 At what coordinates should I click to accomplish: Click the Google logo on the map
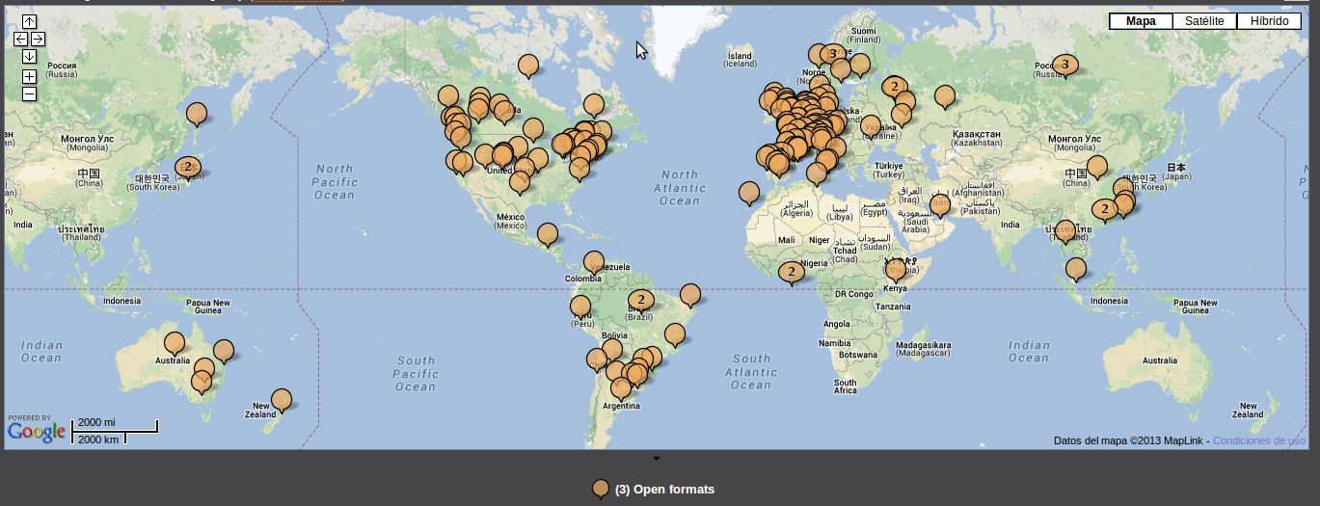pyautogui.click(x=37, y=432)
